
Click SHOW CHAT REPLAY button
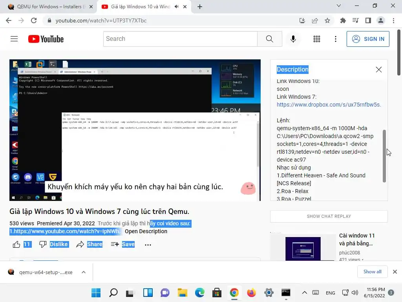pos(329,217)
